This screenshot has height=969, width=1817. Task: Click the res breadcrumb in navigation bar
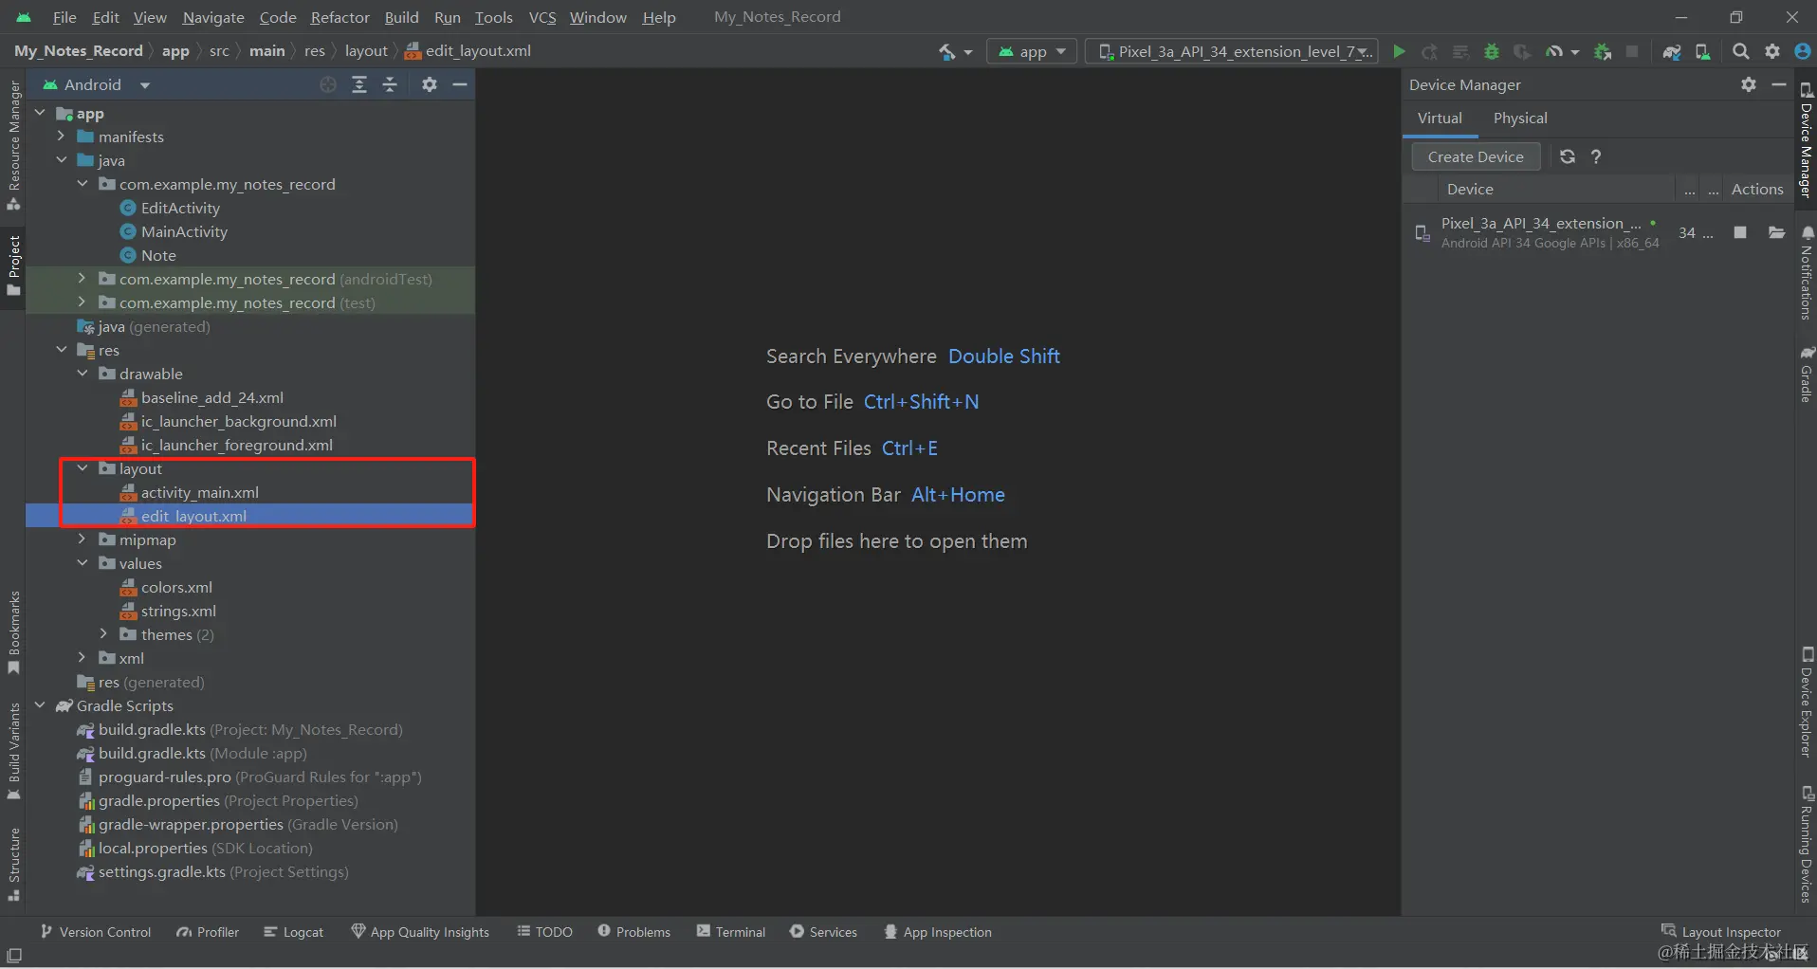(x=315, y=51)
